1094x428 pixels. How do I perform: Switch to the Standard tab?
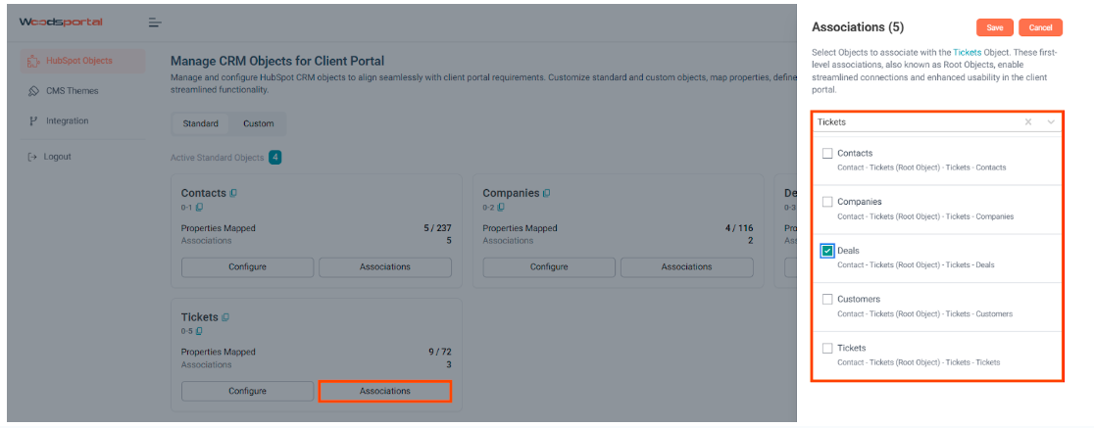[201, 123]
